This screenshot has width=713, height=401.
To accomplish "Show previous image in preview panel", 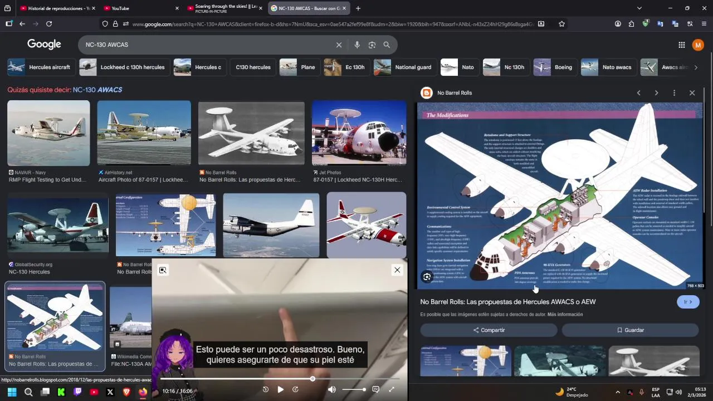I will point(639,93).
